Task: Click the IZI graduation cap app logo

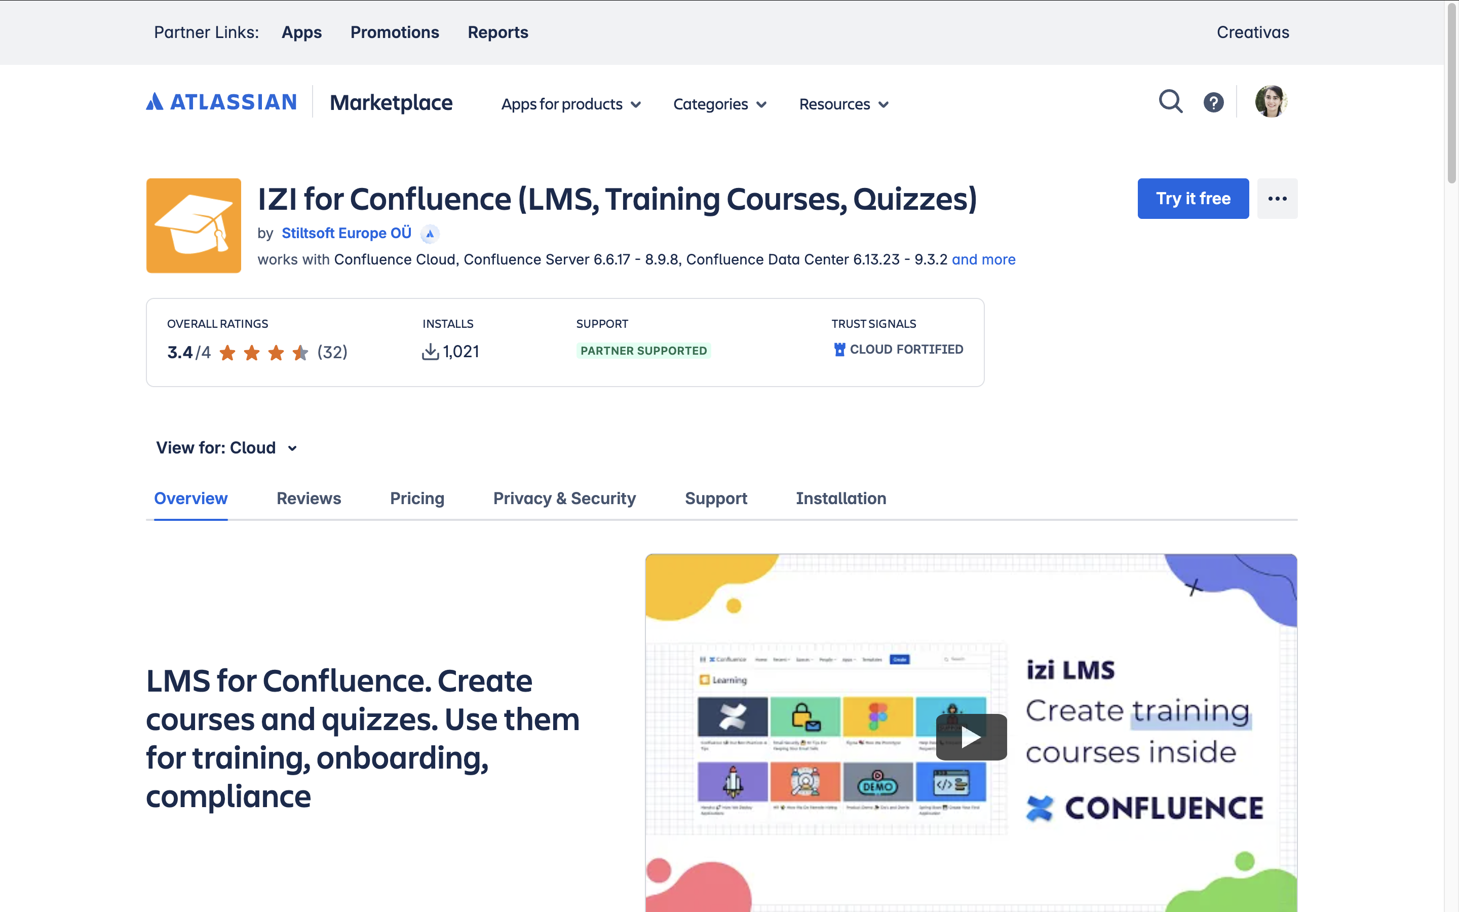Action: (x=194, y=225)
